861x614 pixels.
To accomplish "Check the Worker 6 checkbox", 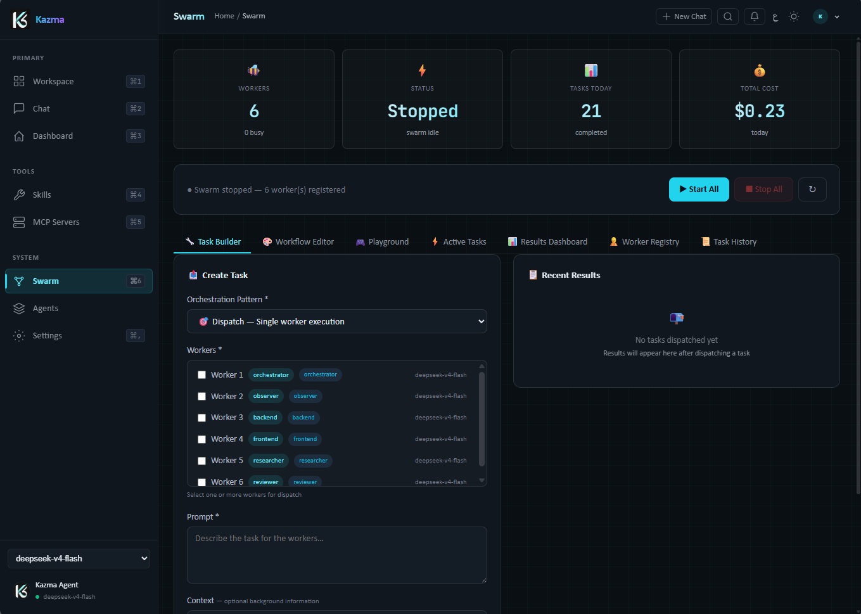I will coord(201,482).
